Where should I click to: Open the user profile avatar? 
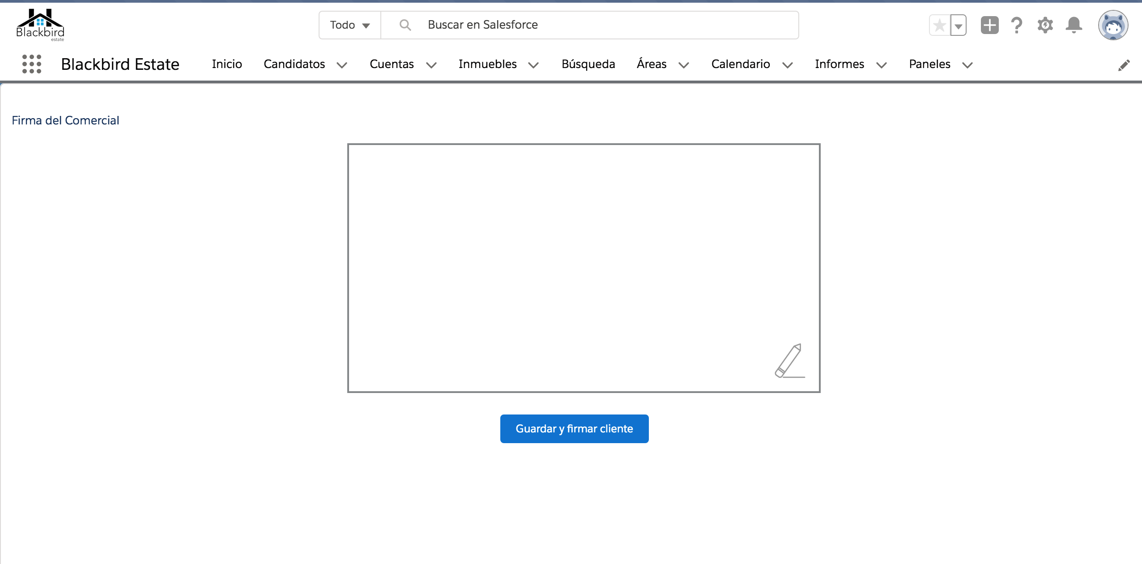1113,25
